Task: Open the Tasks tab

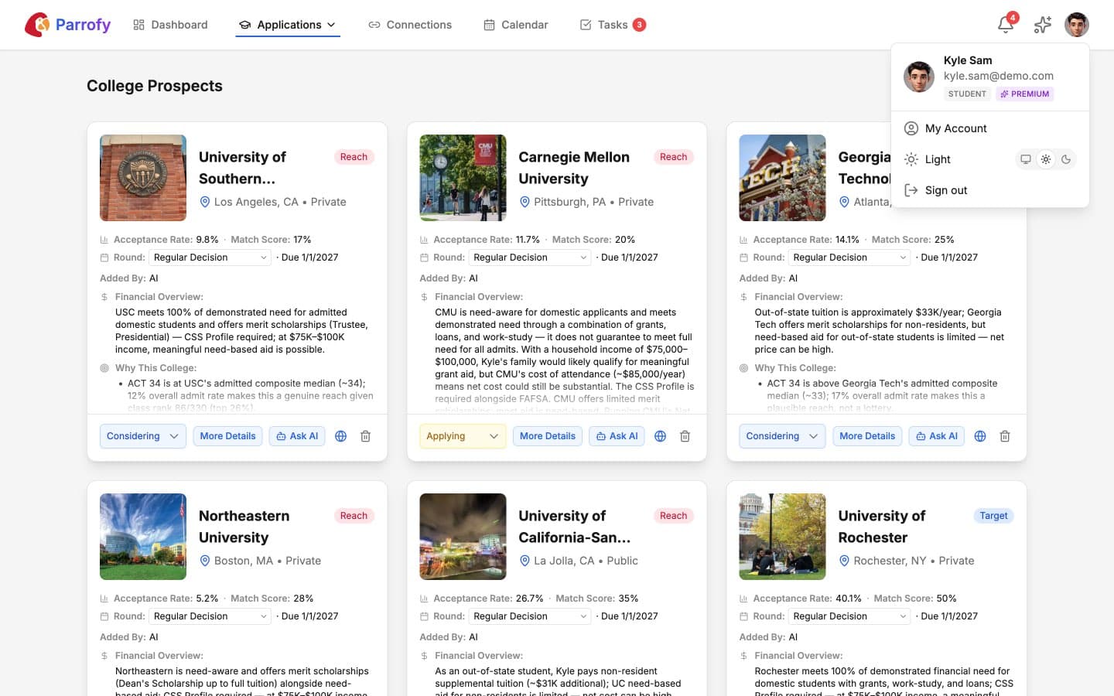Action: (613, 25)
